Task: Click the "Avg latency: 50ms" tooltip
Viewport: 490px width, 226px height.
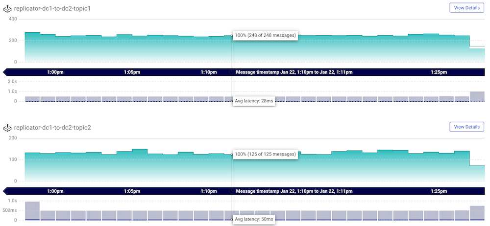Action: (x=254, y=220)
